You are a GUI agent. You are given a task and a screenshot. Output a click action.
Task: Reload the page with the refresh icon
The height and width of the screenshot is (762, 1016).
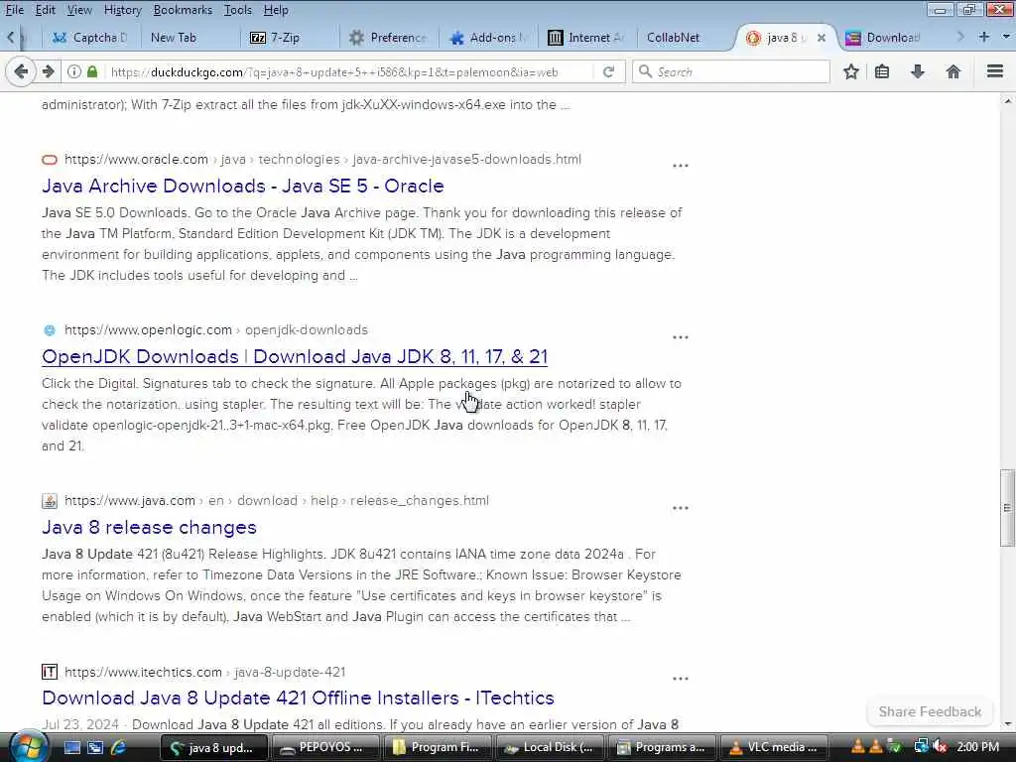(608, 71)
